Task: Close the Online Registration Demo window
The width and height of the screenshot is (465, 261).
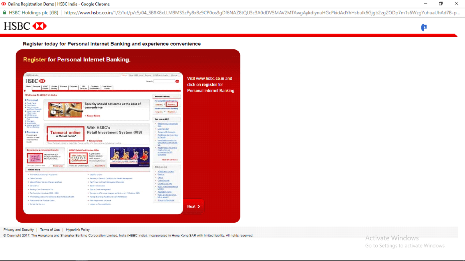Action: [456, 4]
